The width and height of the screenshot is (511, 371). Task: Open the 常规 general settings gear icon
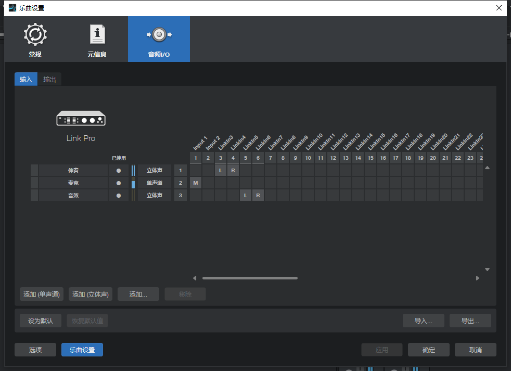click(35, 35)
